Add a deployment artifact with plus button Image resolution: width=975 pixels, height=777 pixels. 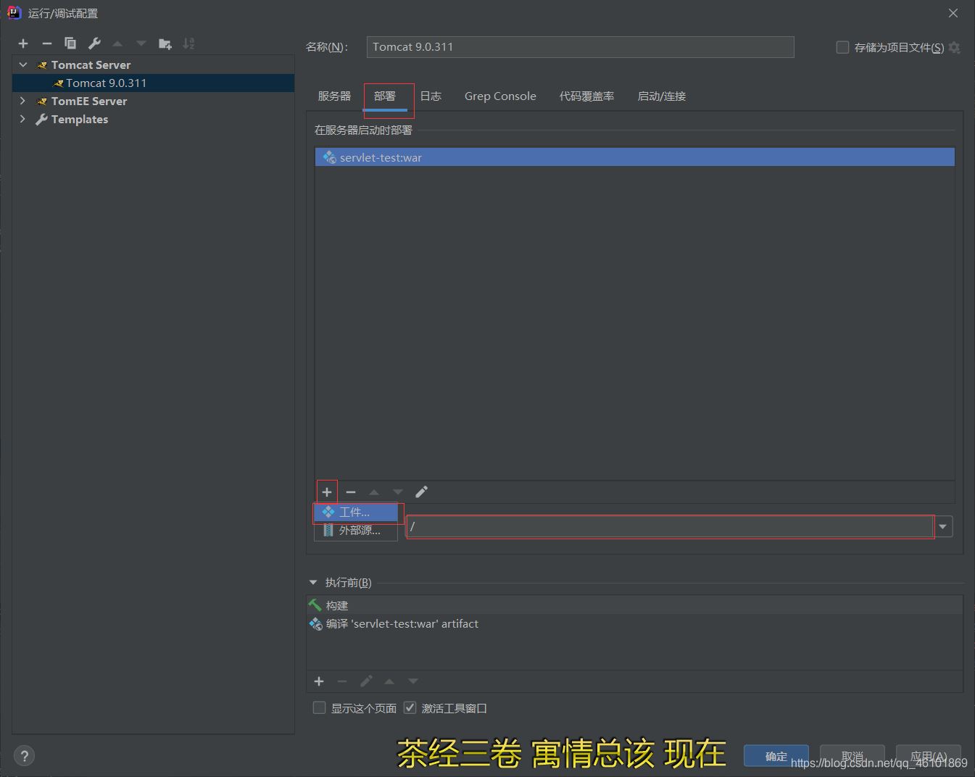[327, 492]
